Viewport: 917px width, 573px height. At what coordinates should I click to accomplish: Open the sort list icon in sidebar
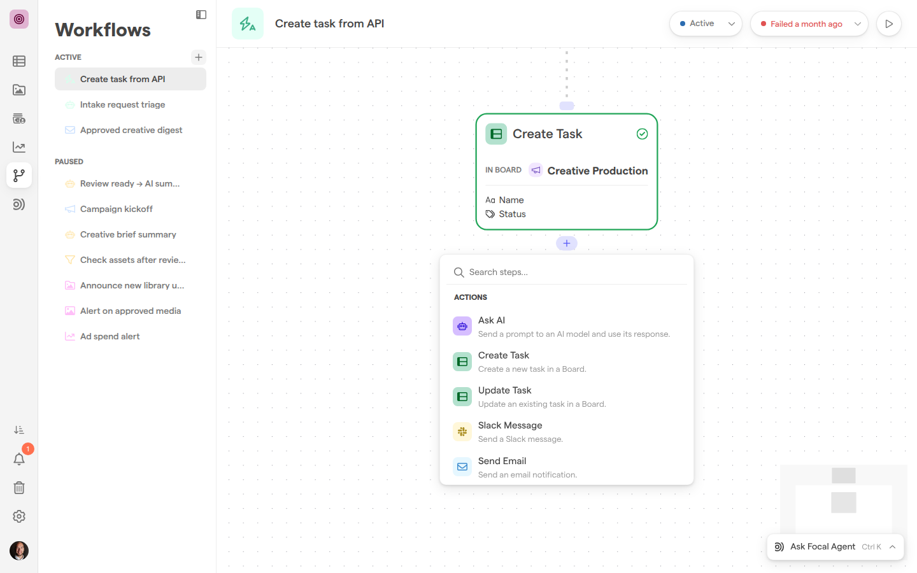pyautogui.click(x=19, y=430)
